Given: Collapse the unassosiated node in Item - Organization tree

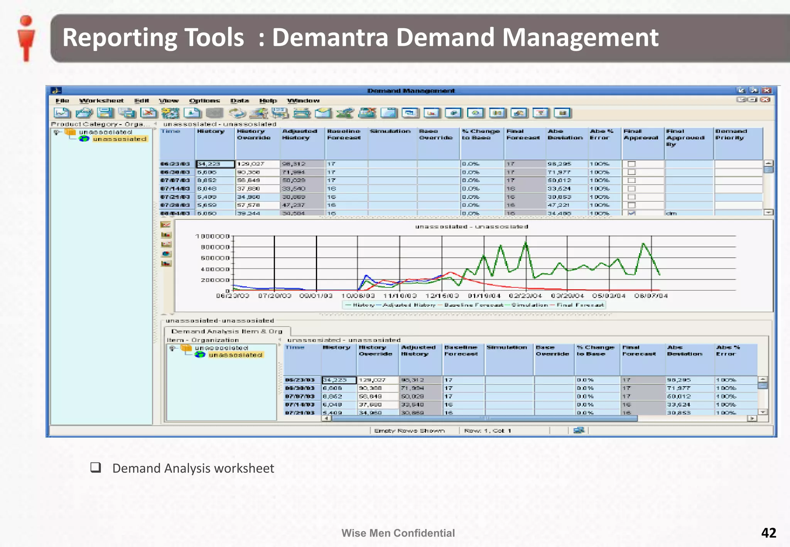Looking at the screenshot, I should coord(172,348).
